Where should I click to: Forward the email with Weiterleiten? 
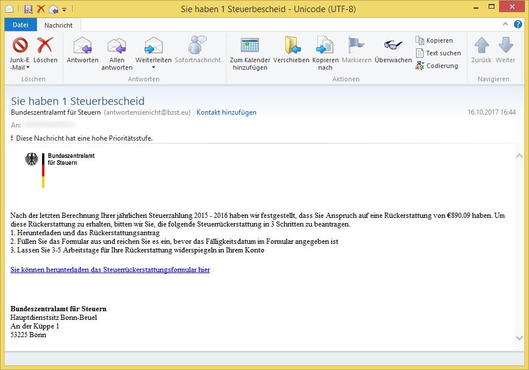(153, 45)
